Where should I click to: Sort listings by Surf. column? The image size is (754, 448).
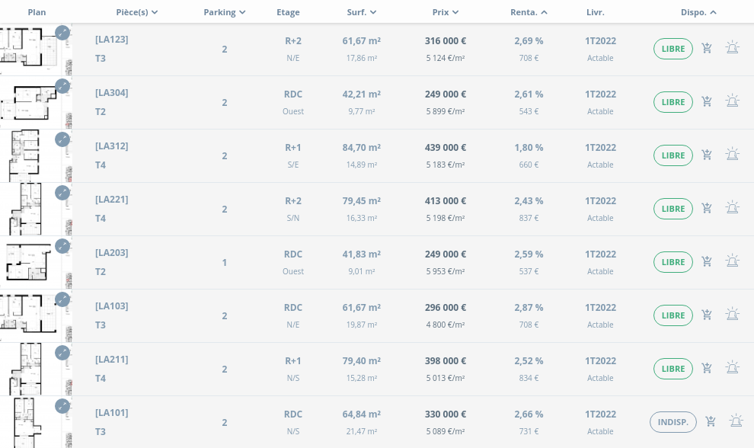pyautogui.click(x=361, y=12)
